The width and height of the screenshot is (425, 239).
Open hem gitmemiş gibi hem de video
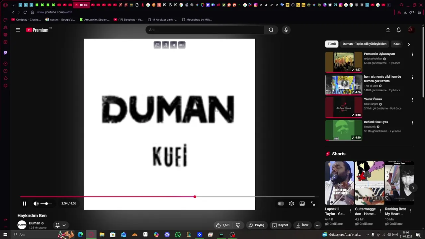[344, 85]
